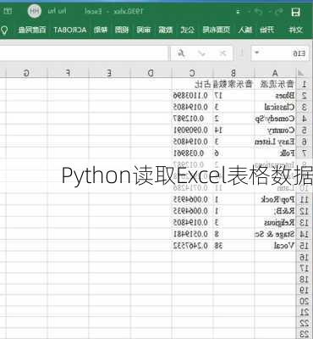Click the Comedy/Sp cell
Viewport: 313px width, 339px height.
tap(275, 119)
